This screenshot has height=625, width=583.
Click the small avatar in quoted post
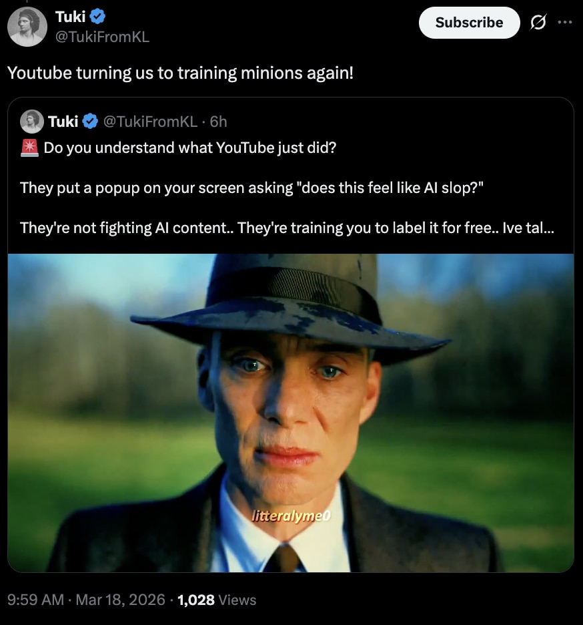click(x=32, y=121)
